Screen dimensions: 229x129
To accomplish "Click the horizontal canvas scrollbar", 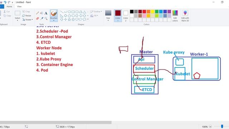I will coord(56,123).
